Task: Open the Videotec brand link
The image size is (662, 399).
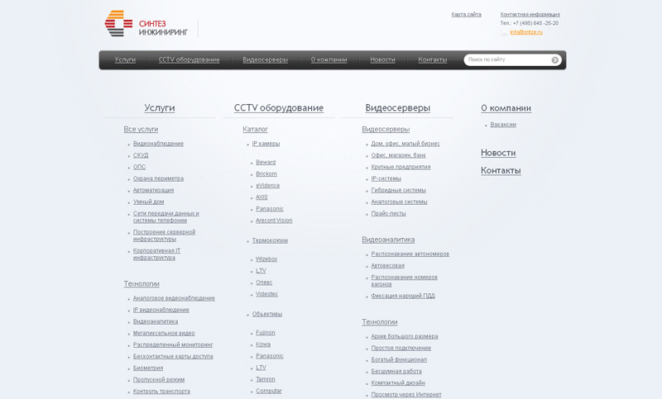Action: [266, 294]
